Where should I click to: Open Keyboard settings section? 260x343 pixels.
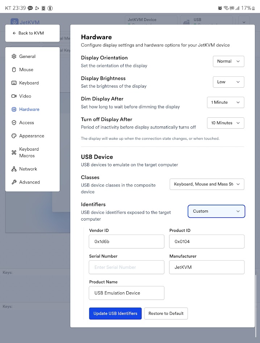32,83
